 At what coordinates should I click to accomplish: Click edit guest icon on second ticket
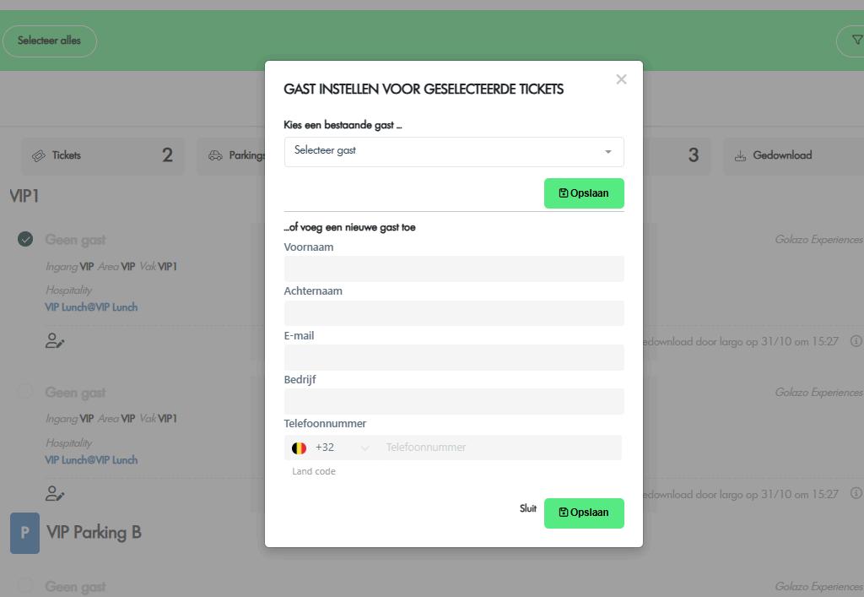[x=55, y=493]
